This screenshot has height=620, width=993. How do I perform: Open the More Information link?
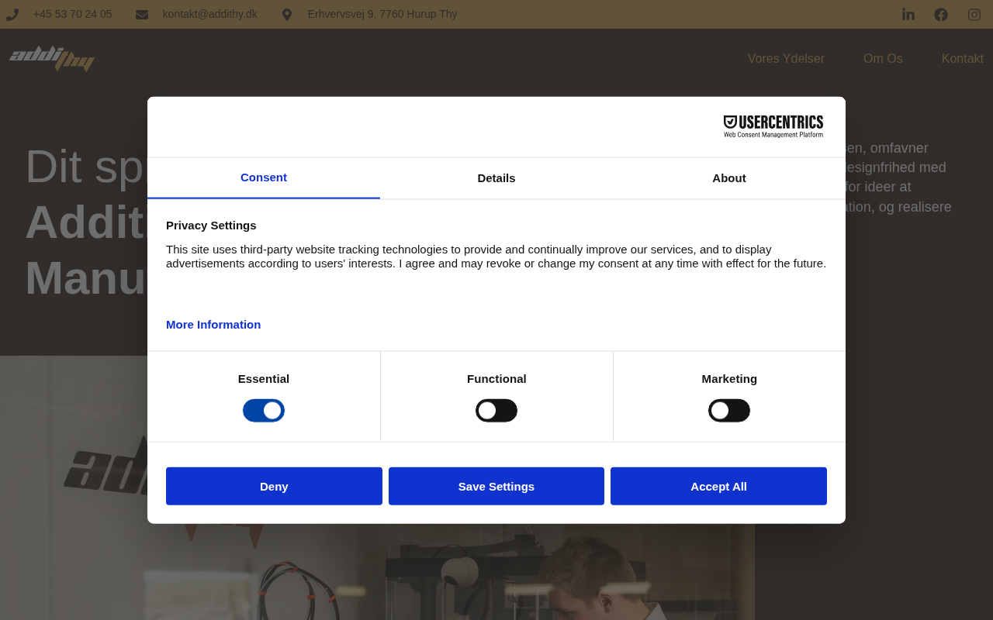[213, 325]
